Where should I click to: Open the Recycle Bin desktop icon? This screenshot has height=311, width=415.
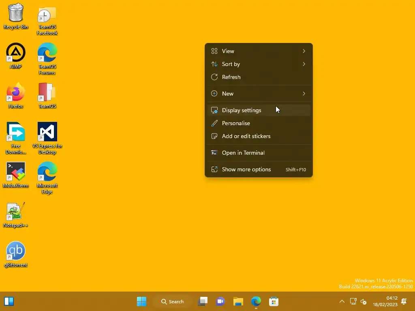pyautogui.click(x=16, y=16)
